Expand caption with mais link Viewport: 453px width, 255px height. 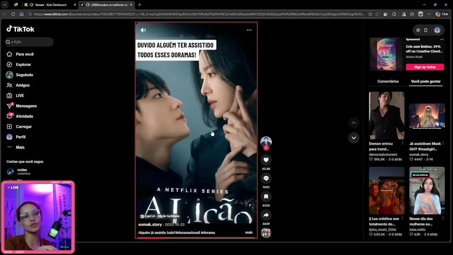pos(249,233)
